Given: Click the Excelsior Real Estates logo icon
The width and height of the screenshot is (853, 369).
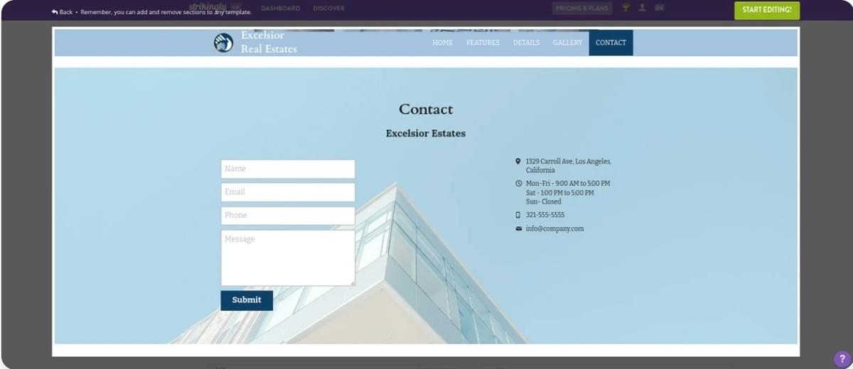Looking at the screenshot, I should [223, 43].
